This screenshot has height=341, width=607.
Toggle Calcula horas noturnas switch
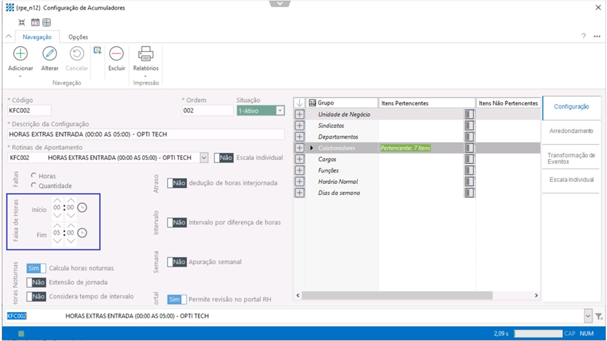(x=36, y=268)
